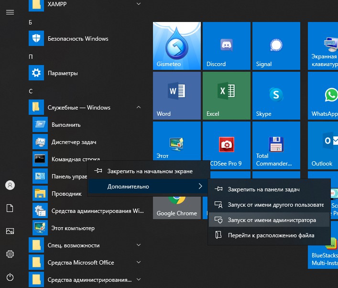Launch Google Chrome from its tile
This screenshot has height=288, width=338.
tap(177, 208)
